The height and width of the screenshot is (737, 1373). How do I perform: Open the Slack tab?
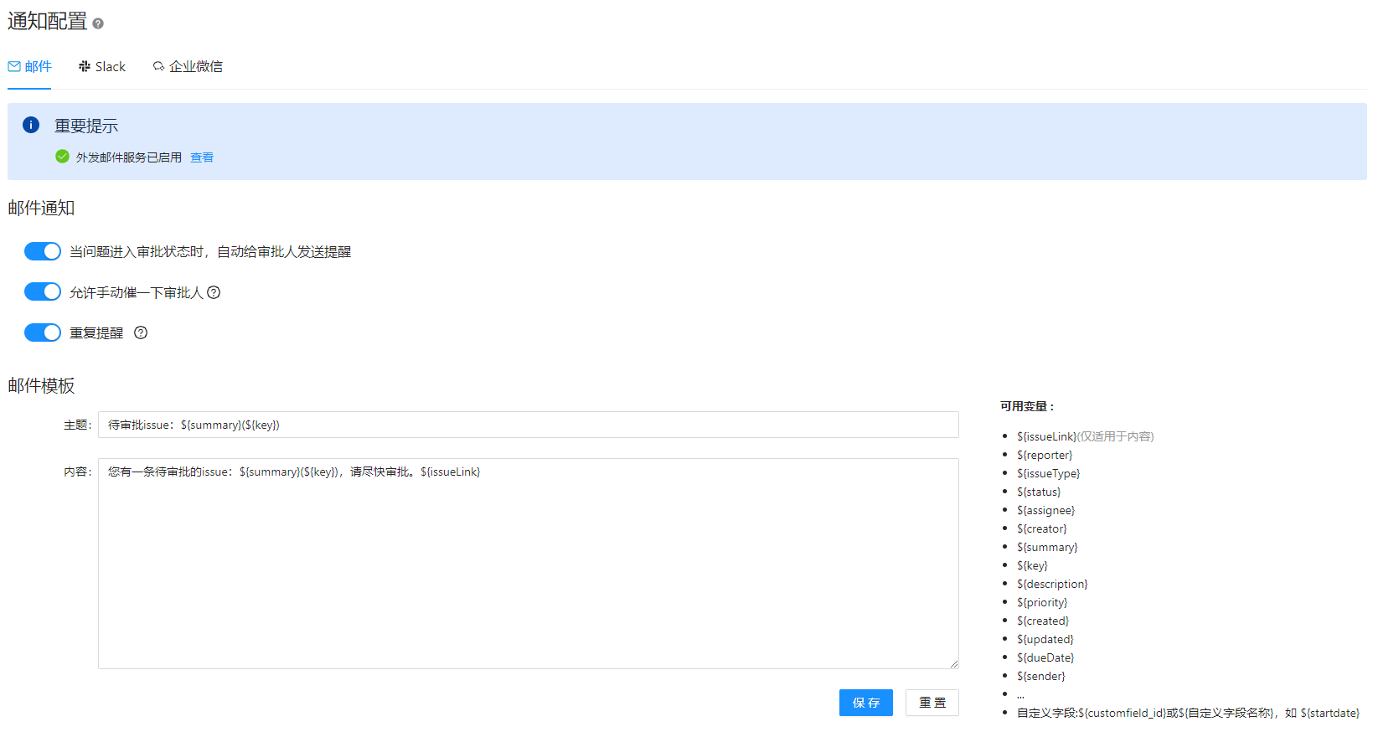102,67
